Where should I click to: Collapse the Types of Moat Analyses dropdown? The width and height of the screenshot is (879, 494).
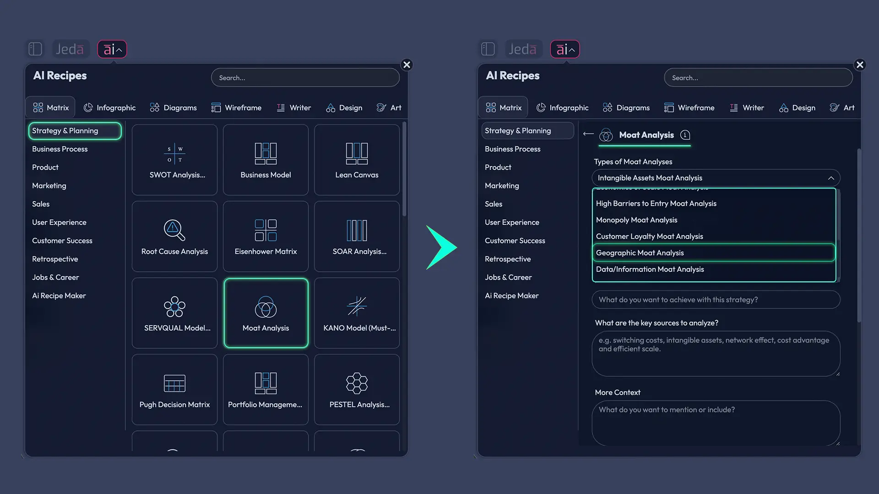tap(831, 177)
